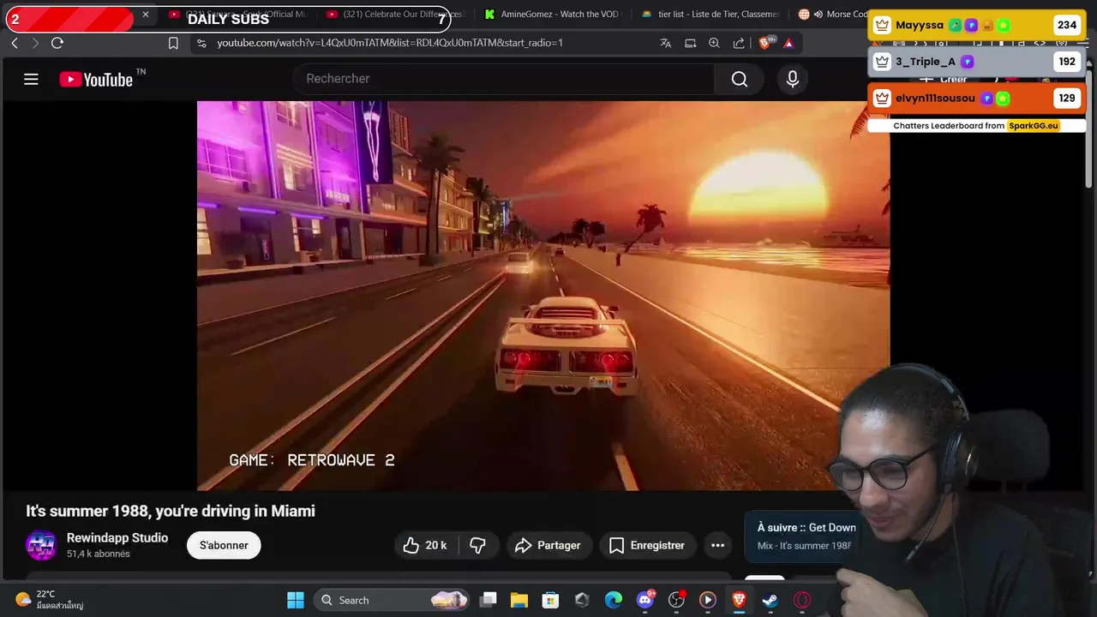
Task: Go to the YouTube home logo
Action: tap(96, 80)
